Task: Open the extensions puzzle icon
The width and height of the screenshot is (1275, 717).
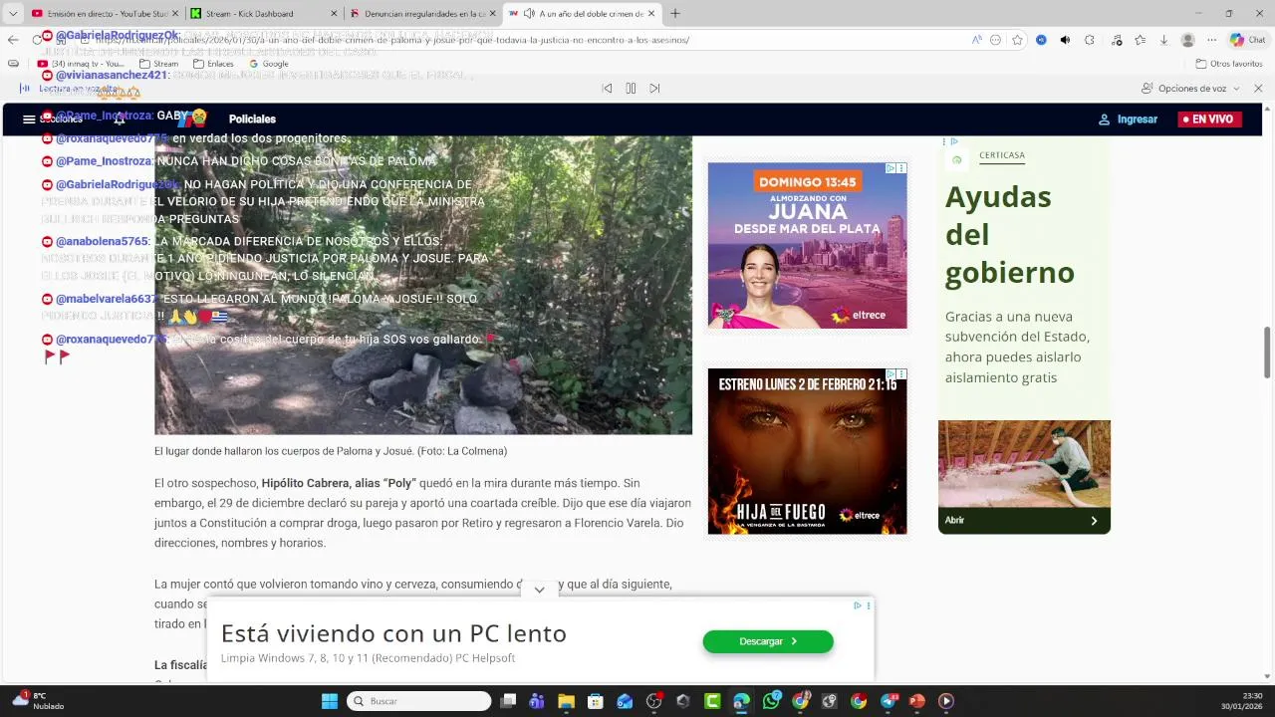Action: (1089, 40)
